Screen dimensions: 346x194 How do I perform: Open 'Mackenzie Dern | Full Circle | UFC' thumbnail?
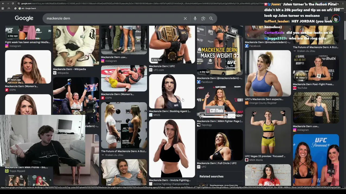pyautogui.click(x=220, y=145)
